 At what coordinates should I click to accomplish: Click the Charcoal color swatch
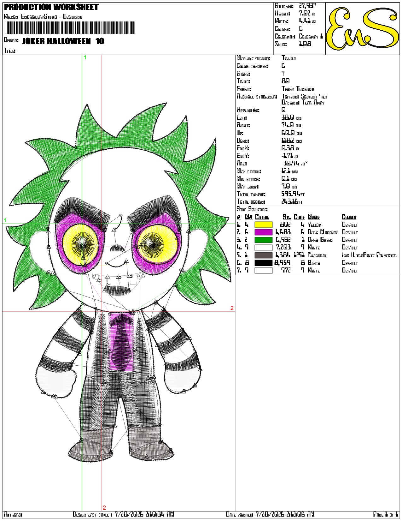263,255
